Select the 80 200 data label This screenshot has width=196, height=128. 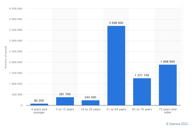click(x=39, y=101)
